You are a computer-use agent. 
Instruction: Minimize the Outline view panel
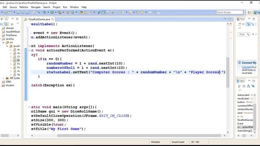point(249,81)
